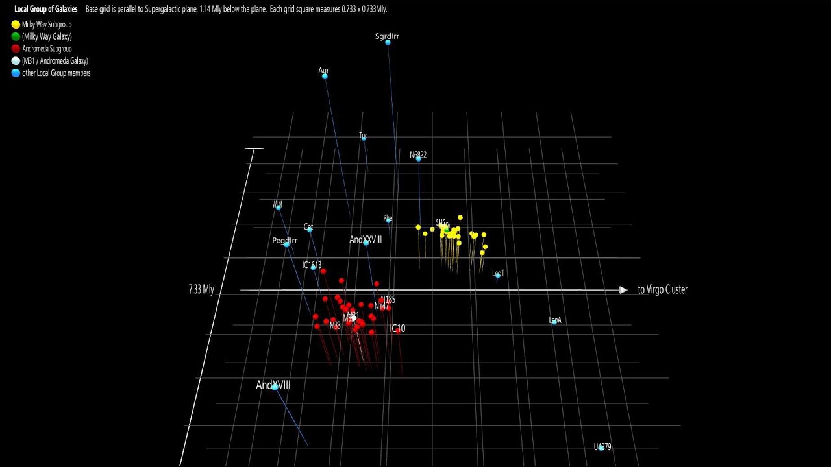Select the '(M31 / Andromeda Galaxy)' legend label
Viewport: 831px width, 467px height.
55,61
